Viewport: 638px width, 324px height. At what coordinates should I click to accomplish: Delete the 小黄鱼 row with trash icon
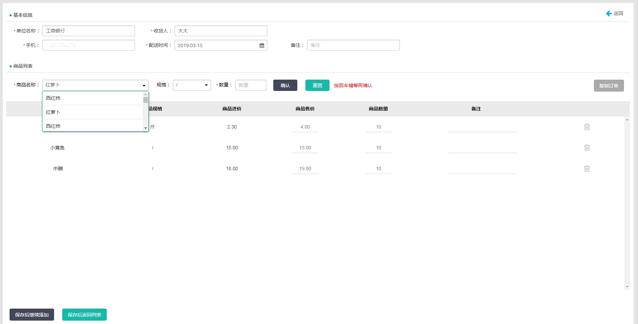click(587, 148)
